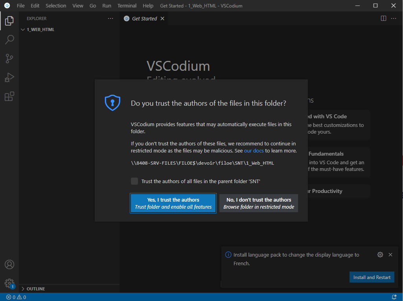This screenshot has width=403, height=301.
Task: Open the Edit menu
Action: (x=35, y=6)
